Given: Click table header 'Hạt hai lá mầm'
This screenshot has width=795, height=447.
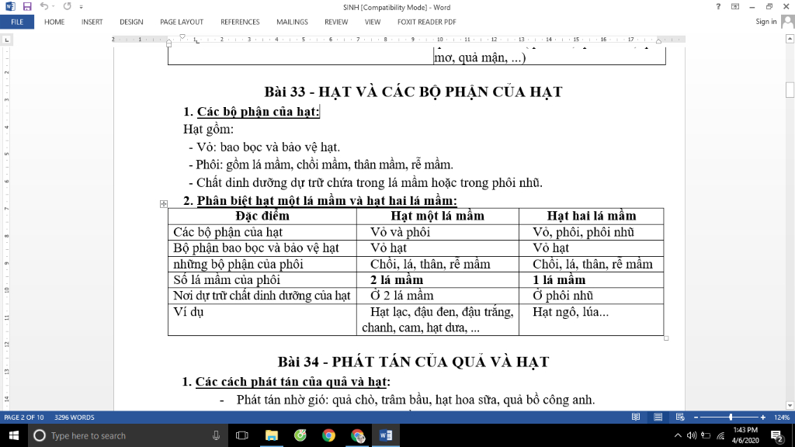Looking at the screenshot, I should pyautogui.click(x=591, y=216).
